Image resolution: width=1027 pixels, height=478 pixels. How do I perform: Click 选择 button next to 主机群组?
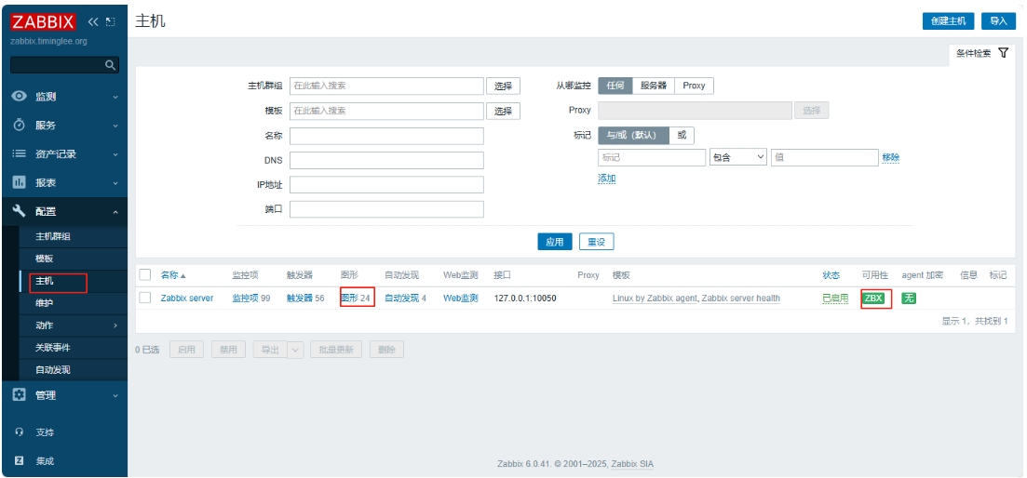[503, 86]
